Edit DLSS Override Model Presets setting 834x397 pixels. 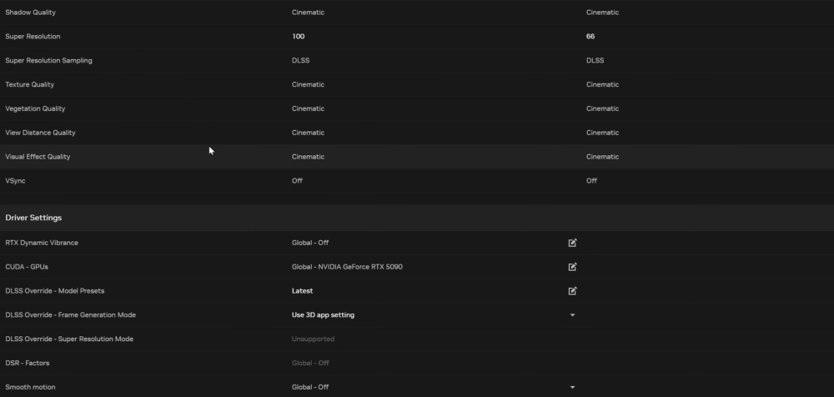(572, 291)
